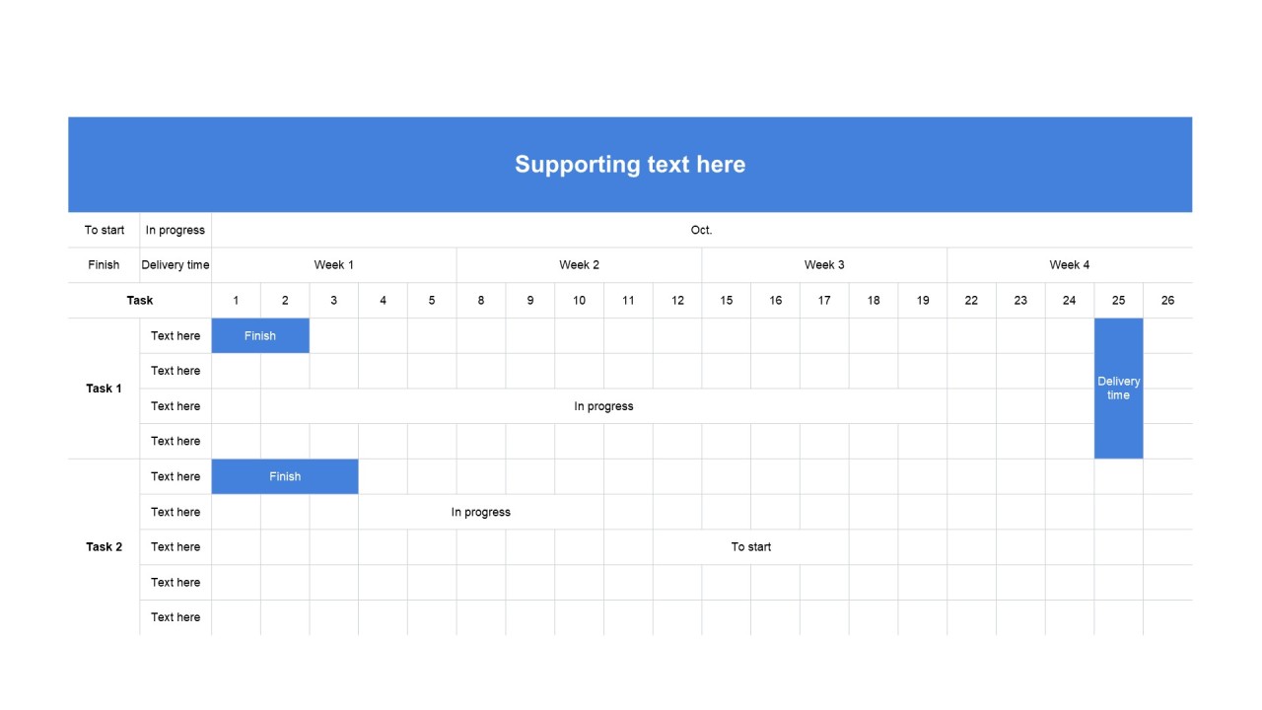
Task: Click the "In progress" label in Task 2 rows
Action: coord(481,512)
